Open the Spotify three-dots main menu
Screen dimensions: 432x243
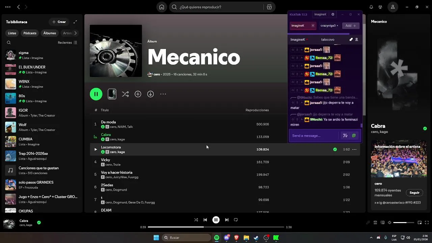coord(8,7)
